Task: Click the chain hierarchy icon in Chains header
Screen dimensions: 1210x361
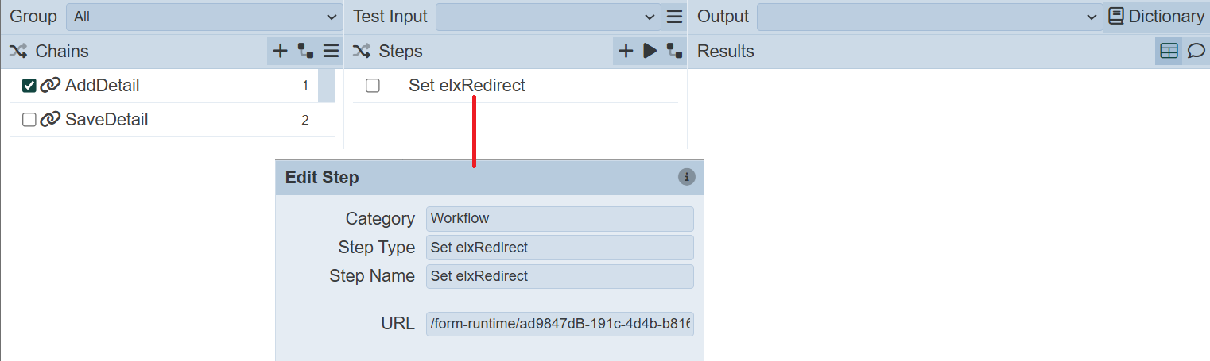Action: [x=305, y=52]
